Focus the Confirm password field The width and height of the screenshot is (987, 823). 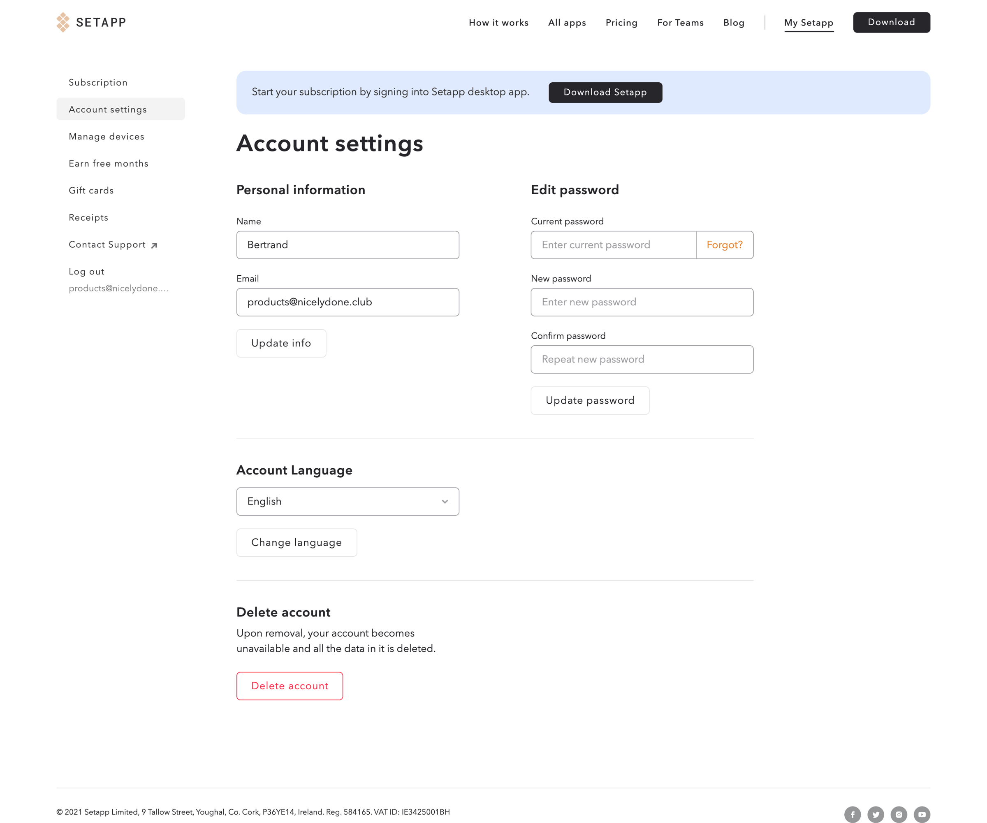coord(642,359)
